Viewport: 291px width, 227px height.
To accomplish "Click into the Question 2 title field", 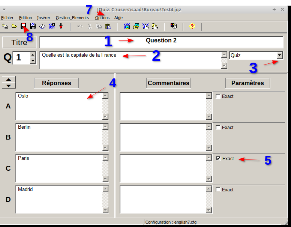I will pos(161,42).
